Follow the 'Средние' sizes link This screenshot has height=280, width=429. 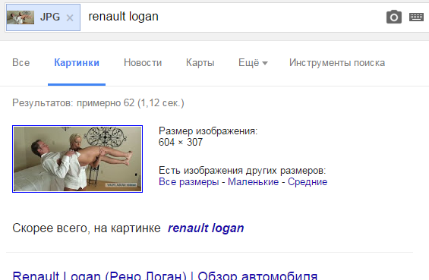[x=308, y=182]
